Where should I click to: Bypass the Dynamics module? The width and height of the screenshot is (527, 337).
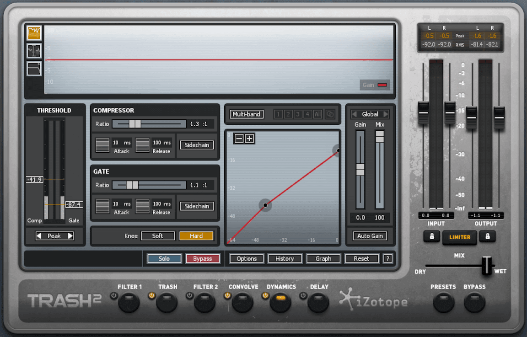[x=202, y=258]
